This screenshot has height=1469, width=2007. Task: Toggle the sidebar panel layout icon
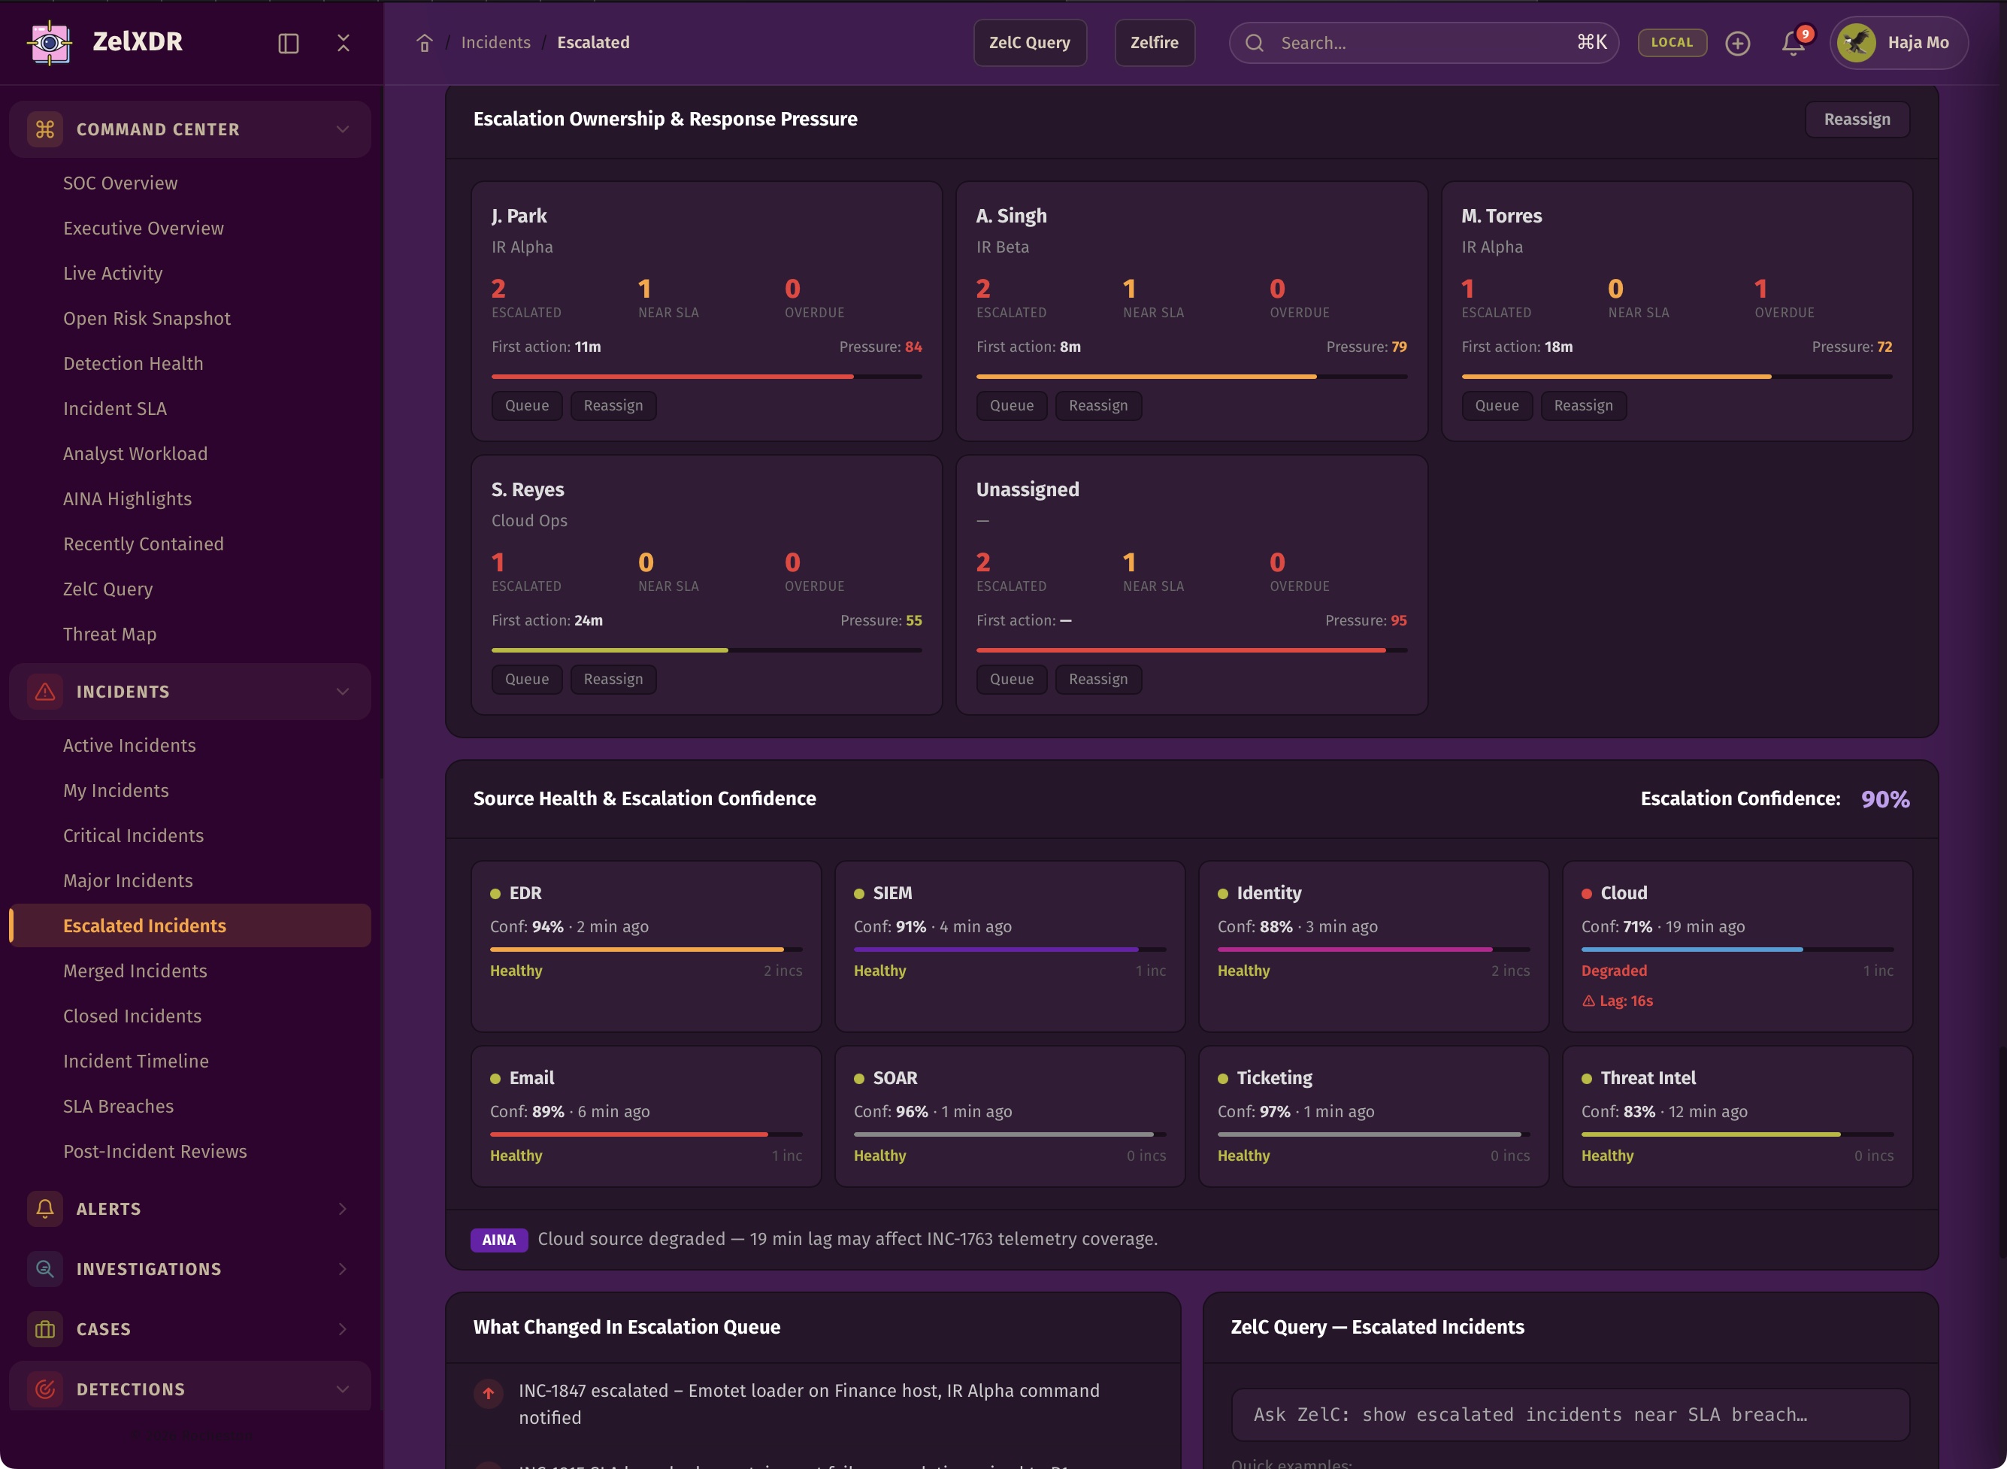(288, 43)
